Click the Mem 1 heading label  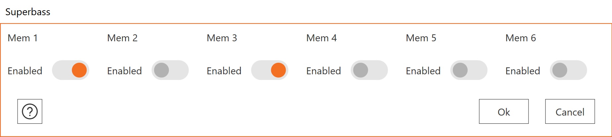coord(23,38)
